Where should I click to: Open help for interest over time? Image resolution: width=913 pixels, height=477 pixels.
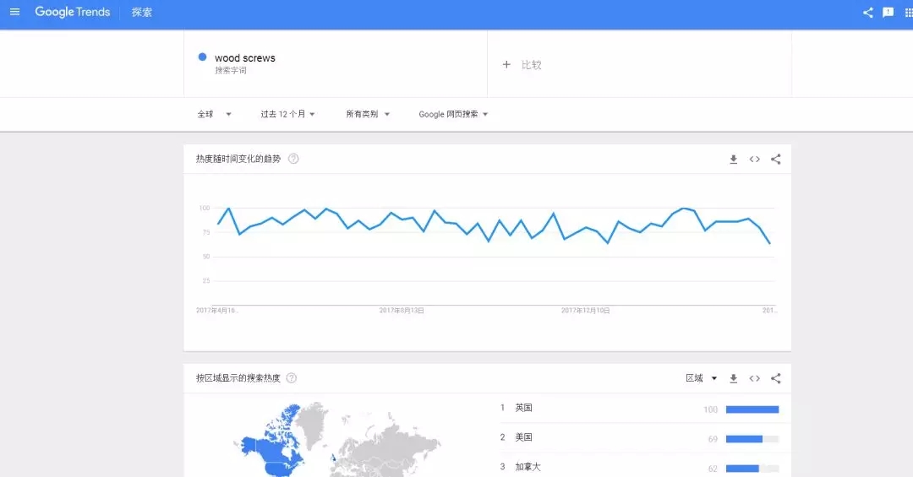point(293,159)
